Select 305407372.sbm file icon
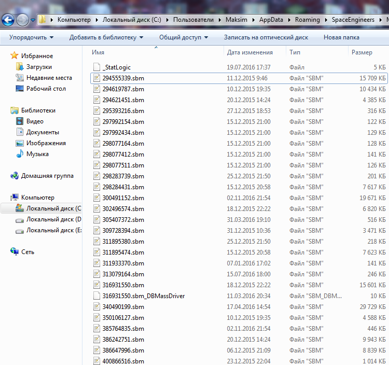 (97, 220)
